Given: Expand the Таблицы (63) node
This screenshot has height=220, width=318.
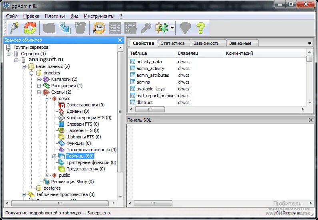Looking at the screenshot, I should click(x=54, y=156).
